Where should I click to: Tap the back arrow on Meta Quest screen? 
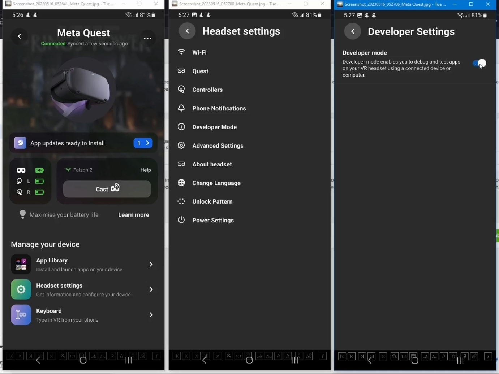point(20,36)
